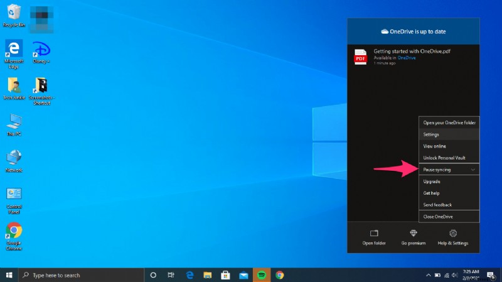The height and width of the screenshot is (282, 502).
Task: Click the OneDrive is up to date header
Action: point(414,31)
